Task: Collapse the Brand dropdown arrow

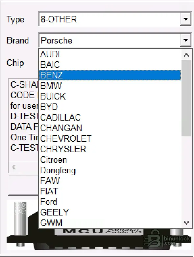Action: point(186,40)
